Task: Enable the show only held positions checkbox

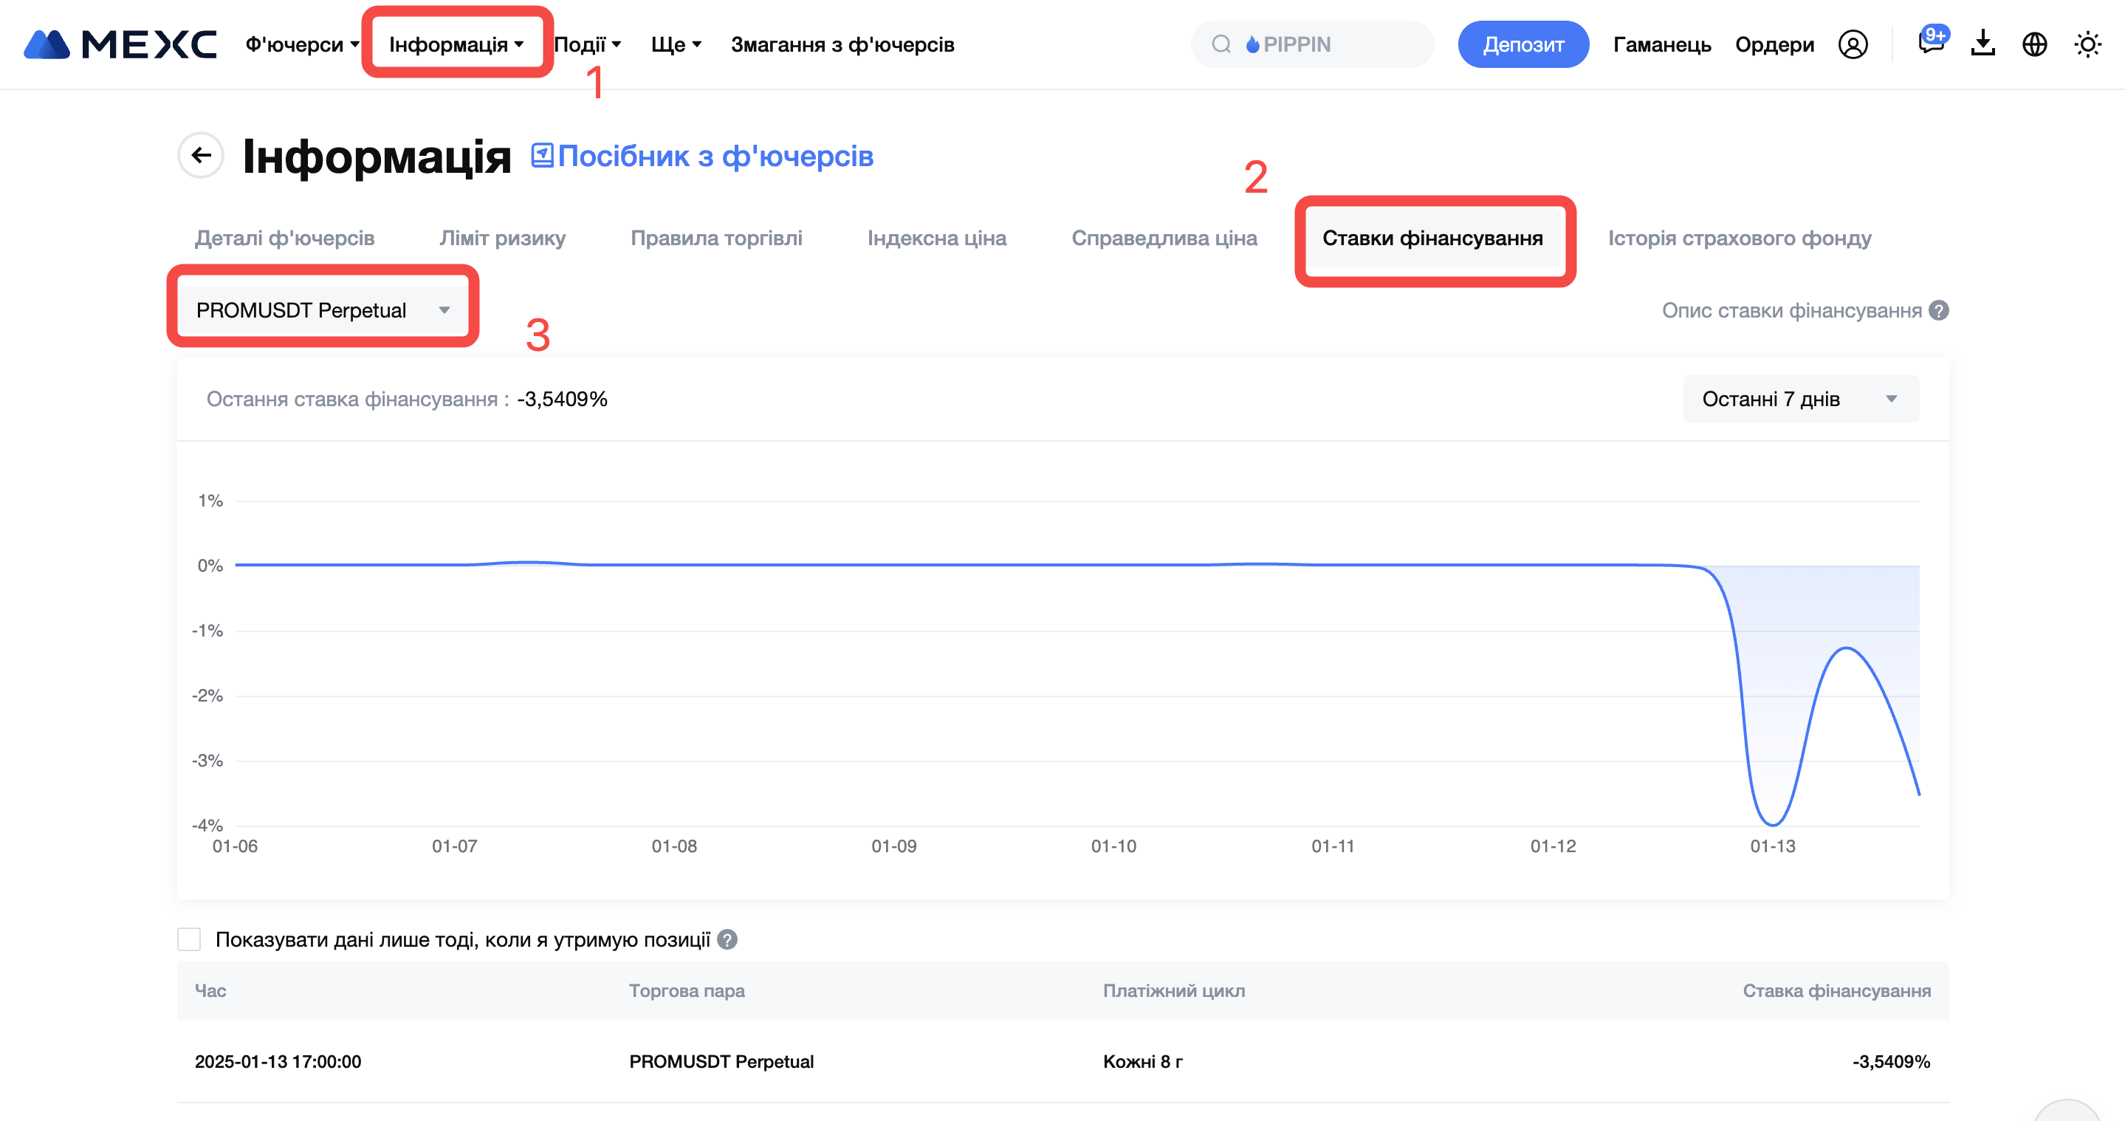Action: click(189, 939)
